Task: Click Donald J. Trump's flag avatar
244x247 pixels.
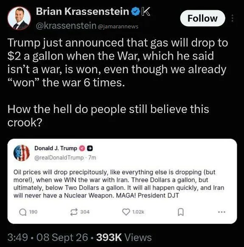Action: pyautogui.click(x=22, y=153)
